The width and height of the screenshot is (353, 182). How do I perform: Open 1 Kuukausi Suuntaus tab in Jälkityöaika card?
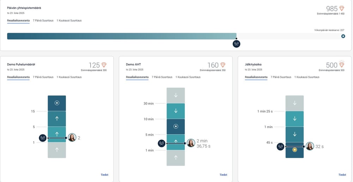point(307,77)
